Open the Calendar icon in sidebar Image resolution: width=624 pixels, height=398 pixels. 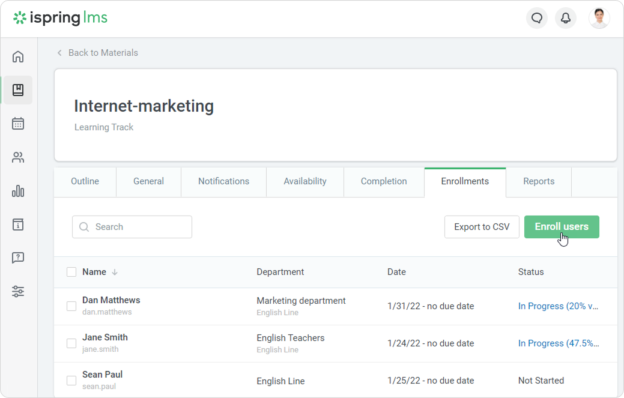click(x=18, y=124)
